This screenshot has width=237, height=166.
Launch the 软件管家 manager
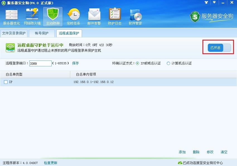click(135, 16)
